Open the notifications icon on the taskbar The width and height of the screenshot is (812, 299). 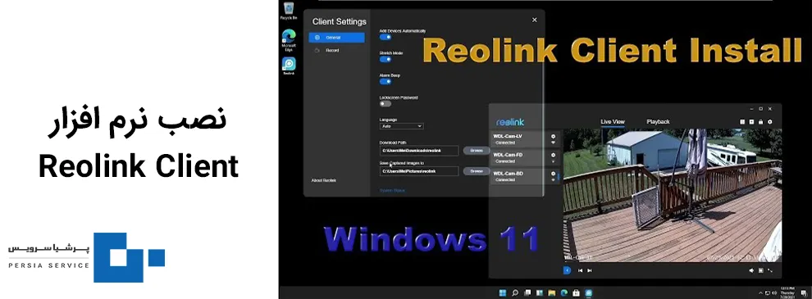pos(805,293)
